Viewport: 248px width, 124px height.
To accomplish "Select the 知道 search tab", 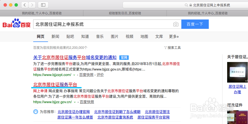I will tap(85, 37).
